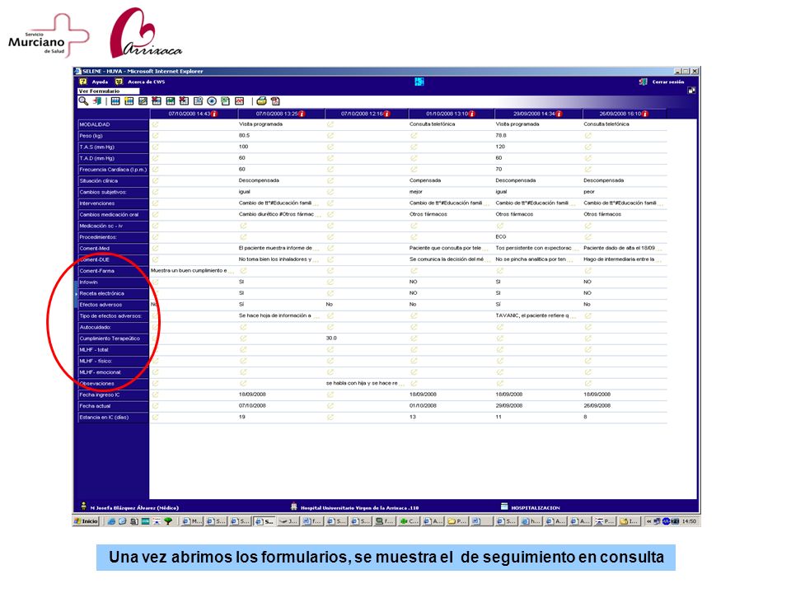Click the taskbar clock showing 14:50
Image resolution: width=791 pixels, height=593 pixels.
pyautogui.click(x=689, y=521)
